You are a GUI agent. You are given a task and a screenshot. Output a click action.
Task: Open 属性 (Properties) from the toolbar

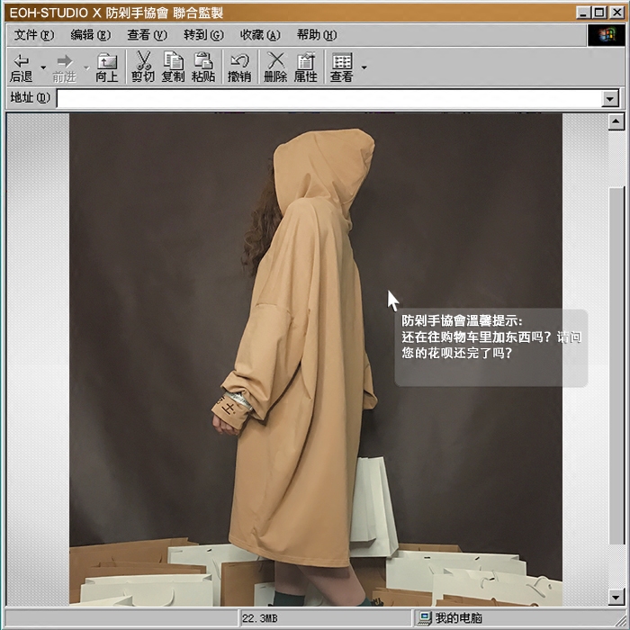(306, 67)
